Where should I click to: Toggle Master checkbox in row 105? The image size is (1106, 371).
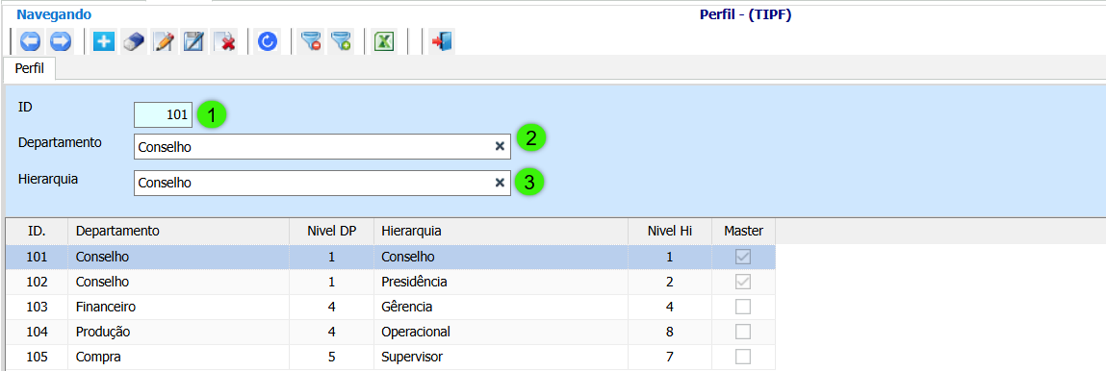743,357
